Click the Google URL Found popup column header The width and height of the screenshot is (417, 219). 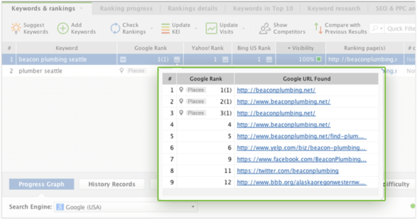point(306,78)
